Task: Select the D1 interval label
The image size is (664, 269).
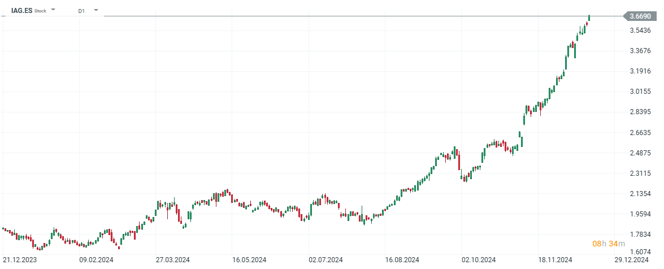Action: (x=81, y=10)
